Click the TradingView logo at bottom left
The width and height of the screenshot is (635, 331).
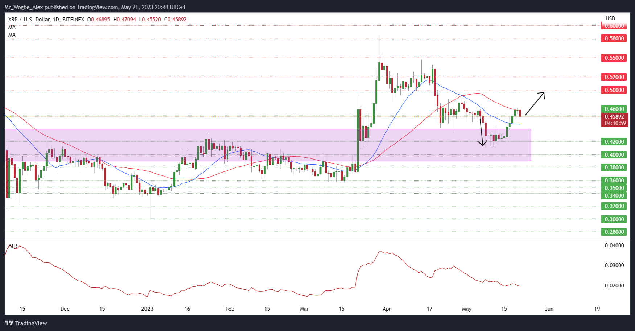click(26, 323)
